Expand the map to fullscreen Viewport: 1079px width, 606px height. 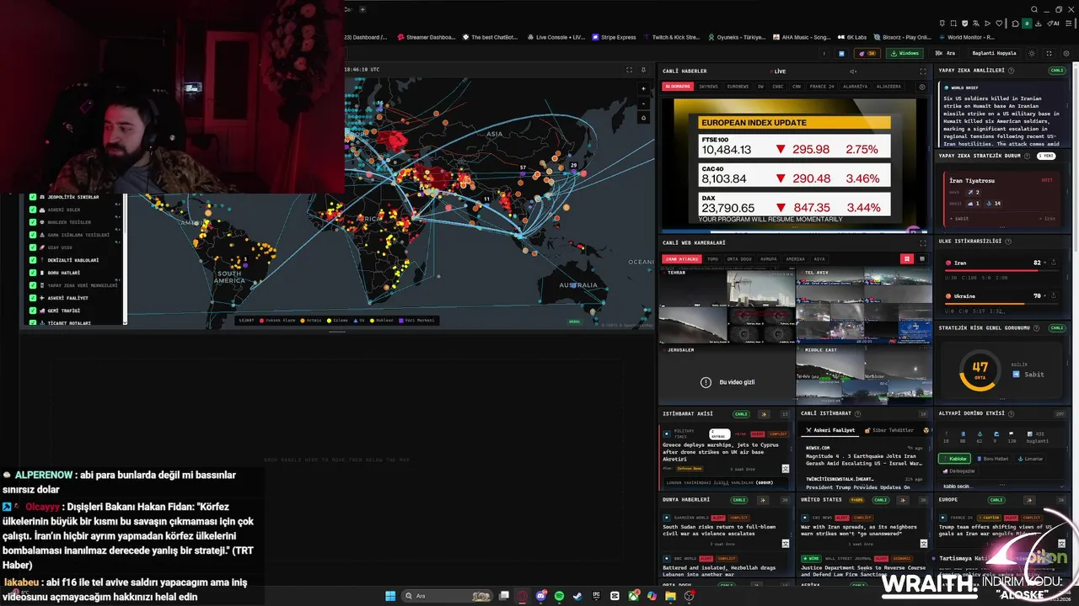click(x=629, y=70)
